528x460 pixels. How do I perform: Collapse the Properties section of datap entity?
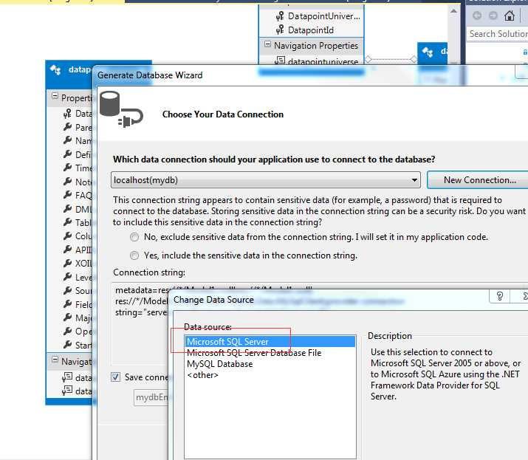[x=55, y=96]
